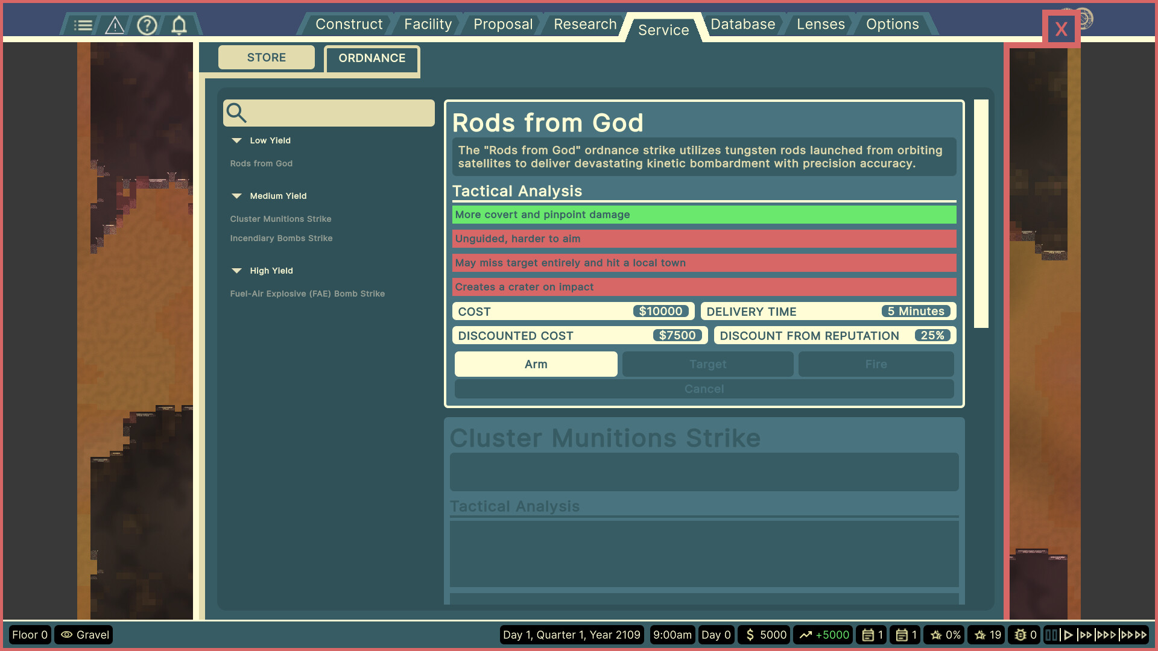Click the $5000 money display

[764, 635]
